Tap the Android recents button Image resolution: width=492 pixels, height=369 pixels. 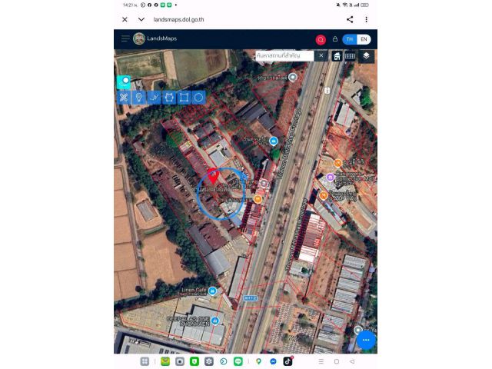(321, 361)
